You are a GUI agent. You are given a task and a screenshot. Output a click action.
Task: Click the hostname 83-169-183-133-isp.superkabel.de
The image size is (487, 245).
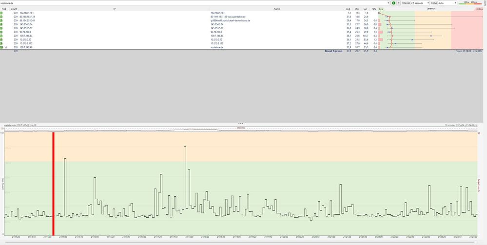tap(228, 17)
